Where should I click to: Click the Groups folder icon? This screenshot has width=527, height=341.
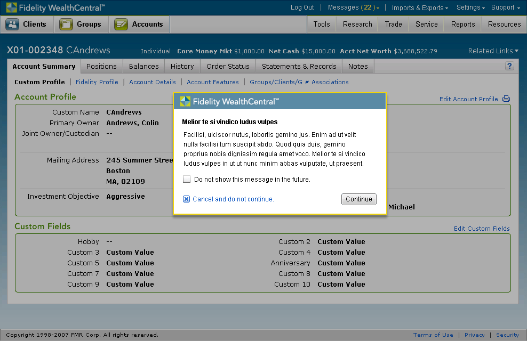point(66,24)
